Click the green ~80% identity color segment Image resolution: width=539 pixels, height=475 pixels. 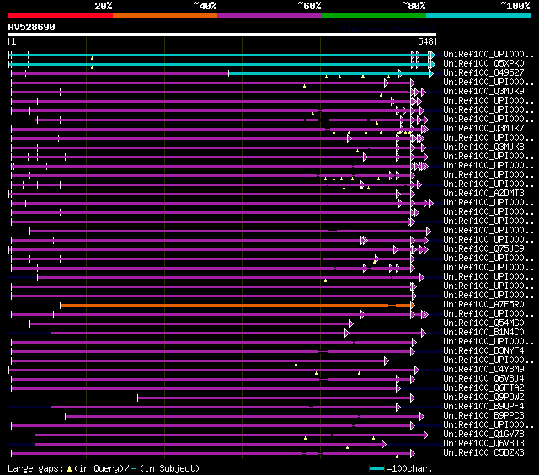(374, 15)
